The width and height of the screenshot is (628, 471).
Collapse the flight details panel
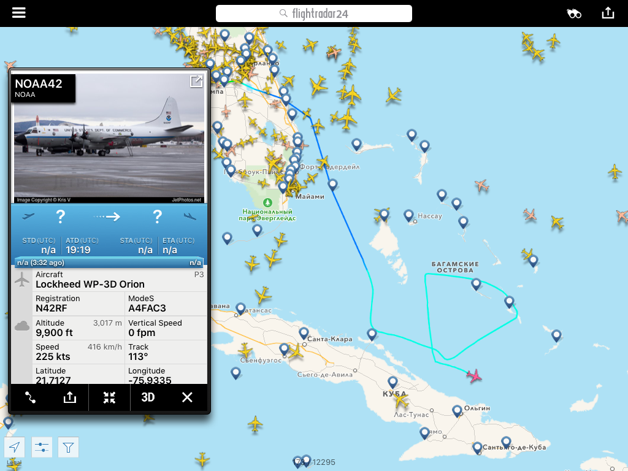point(109,397)
